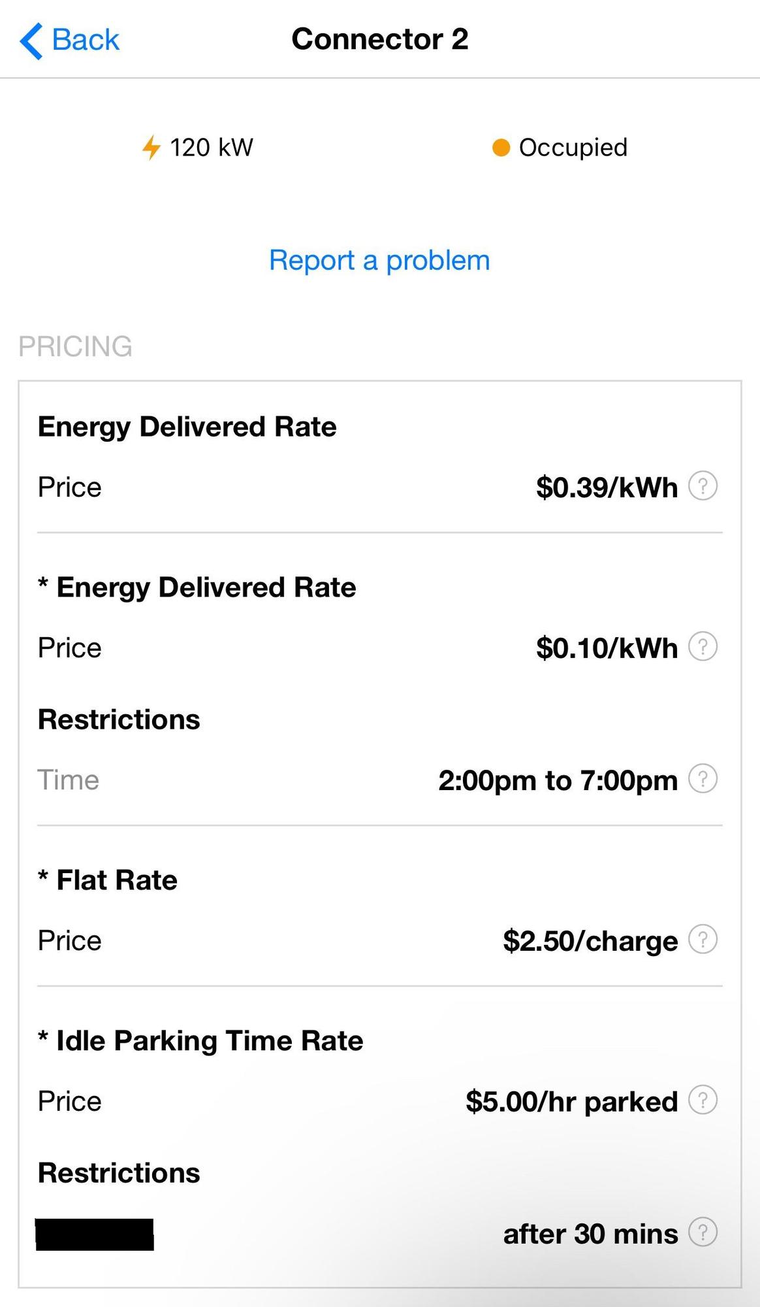The height and width of the screenshot is (1307, 760).
Task: Tap the Back chevron arrow
Action: [x=31, y=41]
